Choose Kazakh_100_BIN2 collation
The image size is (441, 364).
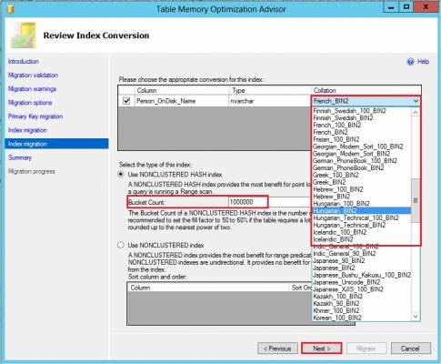coord(337,297)
